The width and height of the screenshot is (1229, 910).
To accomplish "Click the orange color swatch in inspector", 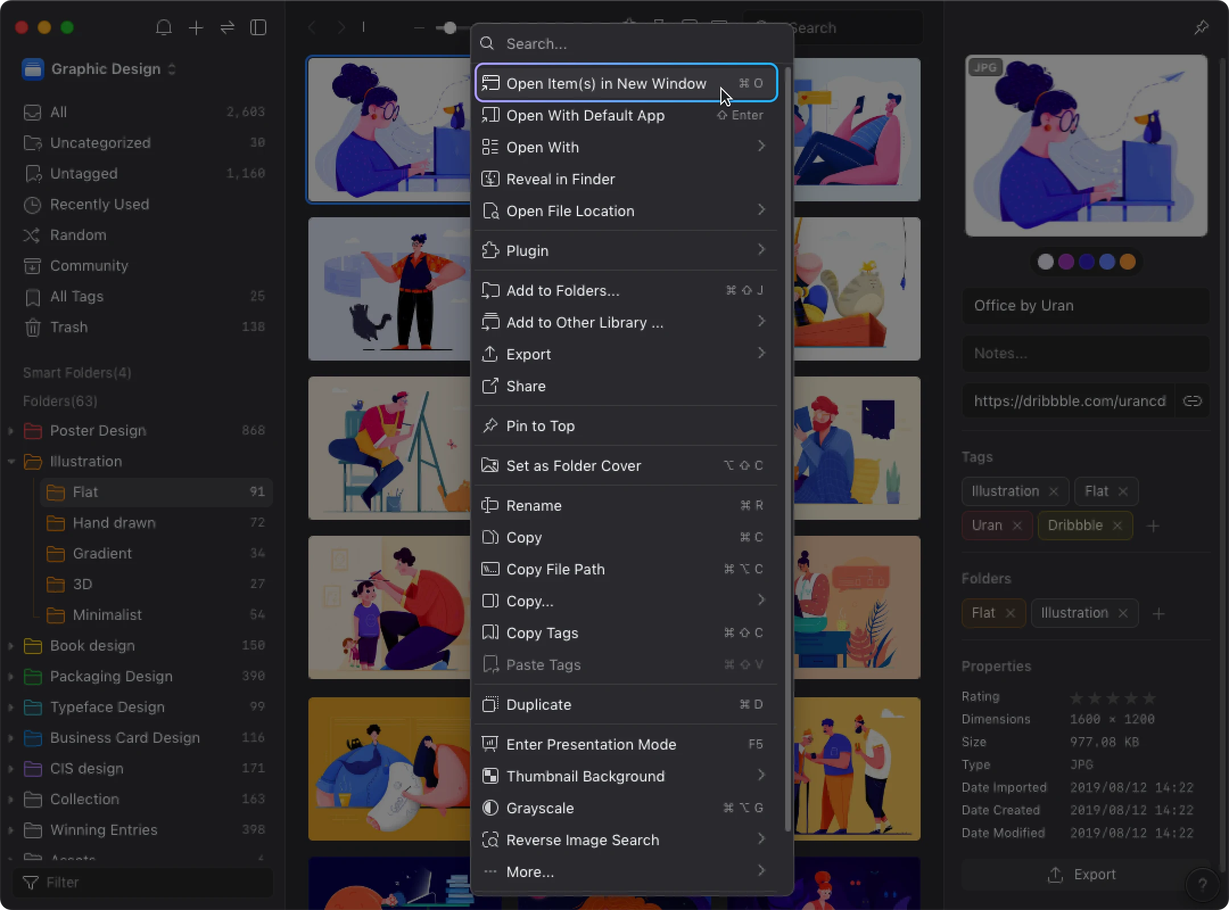I will click(x=1127, y=262).
